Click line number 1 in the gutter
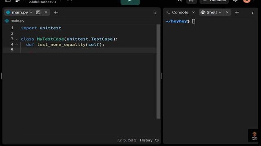 pos(12,28)
